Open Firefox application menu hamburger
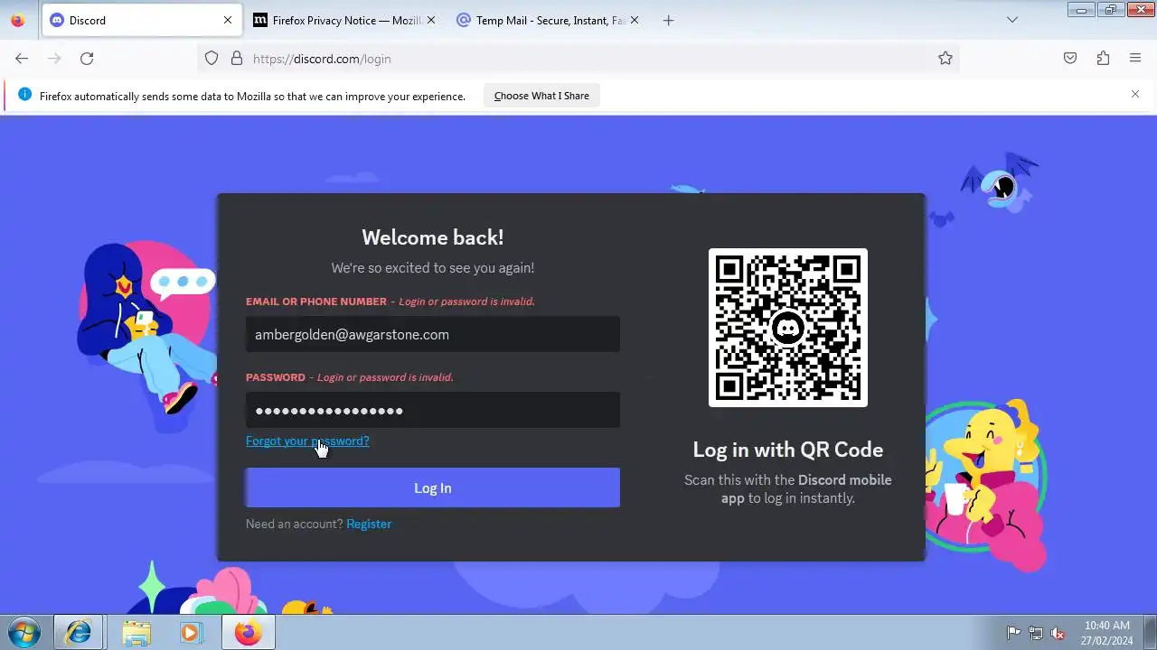 point(1135,59)
